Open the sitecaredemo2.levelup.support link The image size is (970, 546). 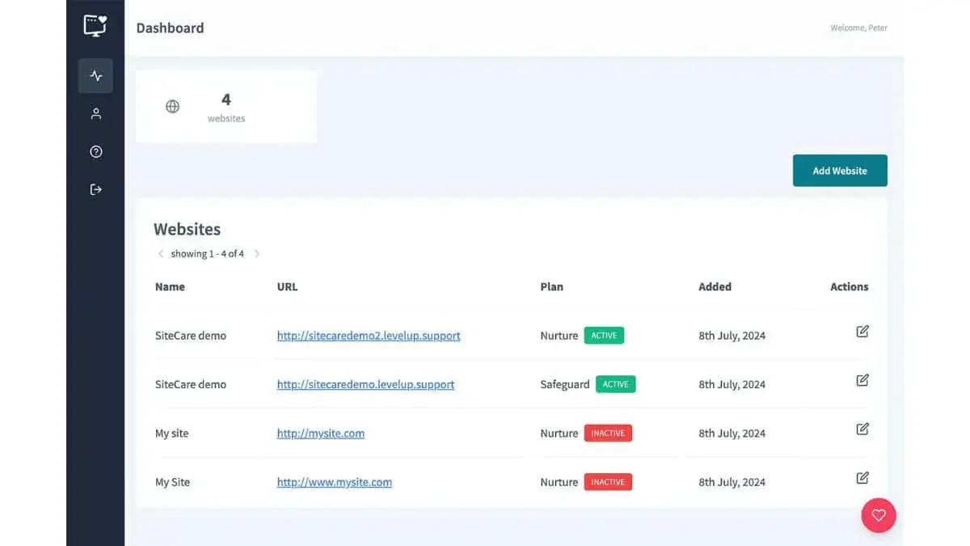[369, 336]
